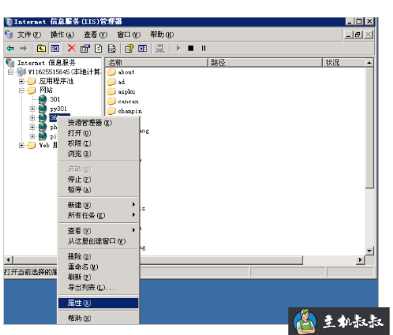This screenshot has width=393, height=335.
Task: Choose 打开(O) in the context menu
Action: (x=99, y=133)
